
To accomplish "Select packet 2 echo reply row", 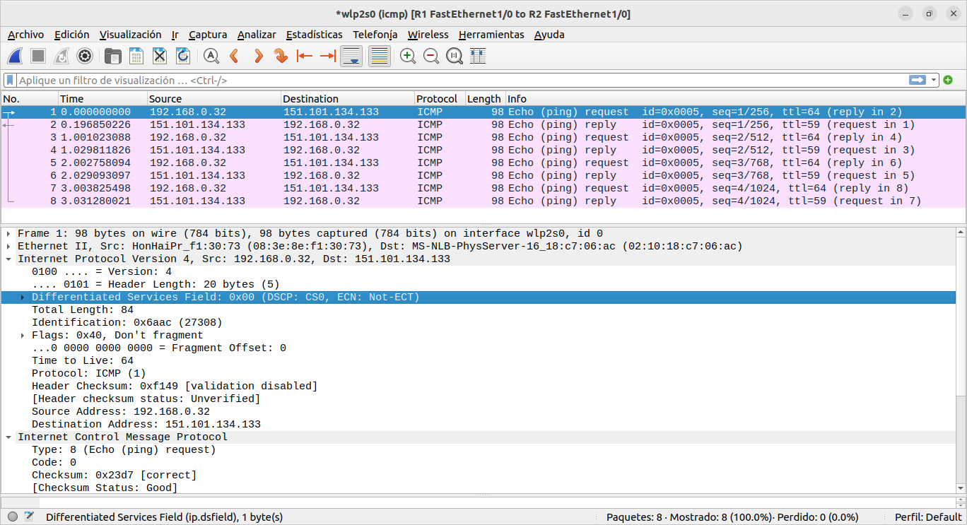I will [x=483, y=124].
